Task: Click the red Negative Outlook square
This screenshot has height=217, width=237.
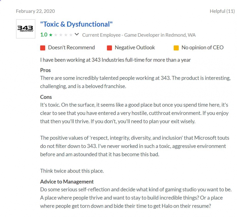Action: tap(109, 48)
